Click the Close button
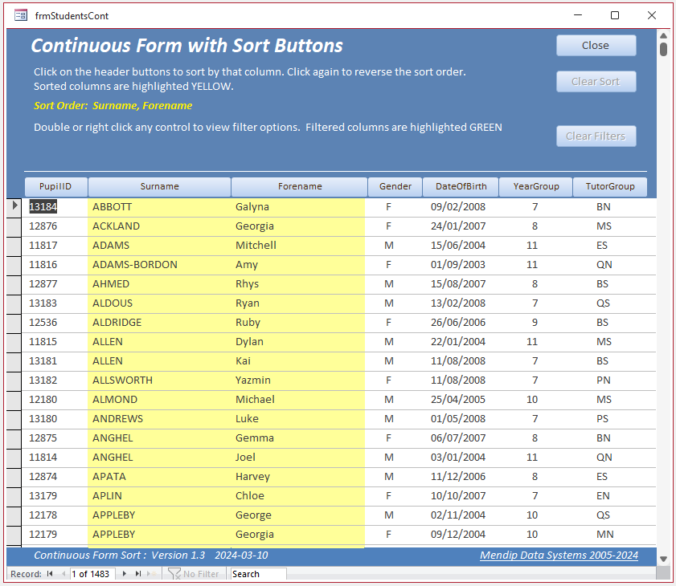This screenshot has height=586, width=676. point(596,45)
